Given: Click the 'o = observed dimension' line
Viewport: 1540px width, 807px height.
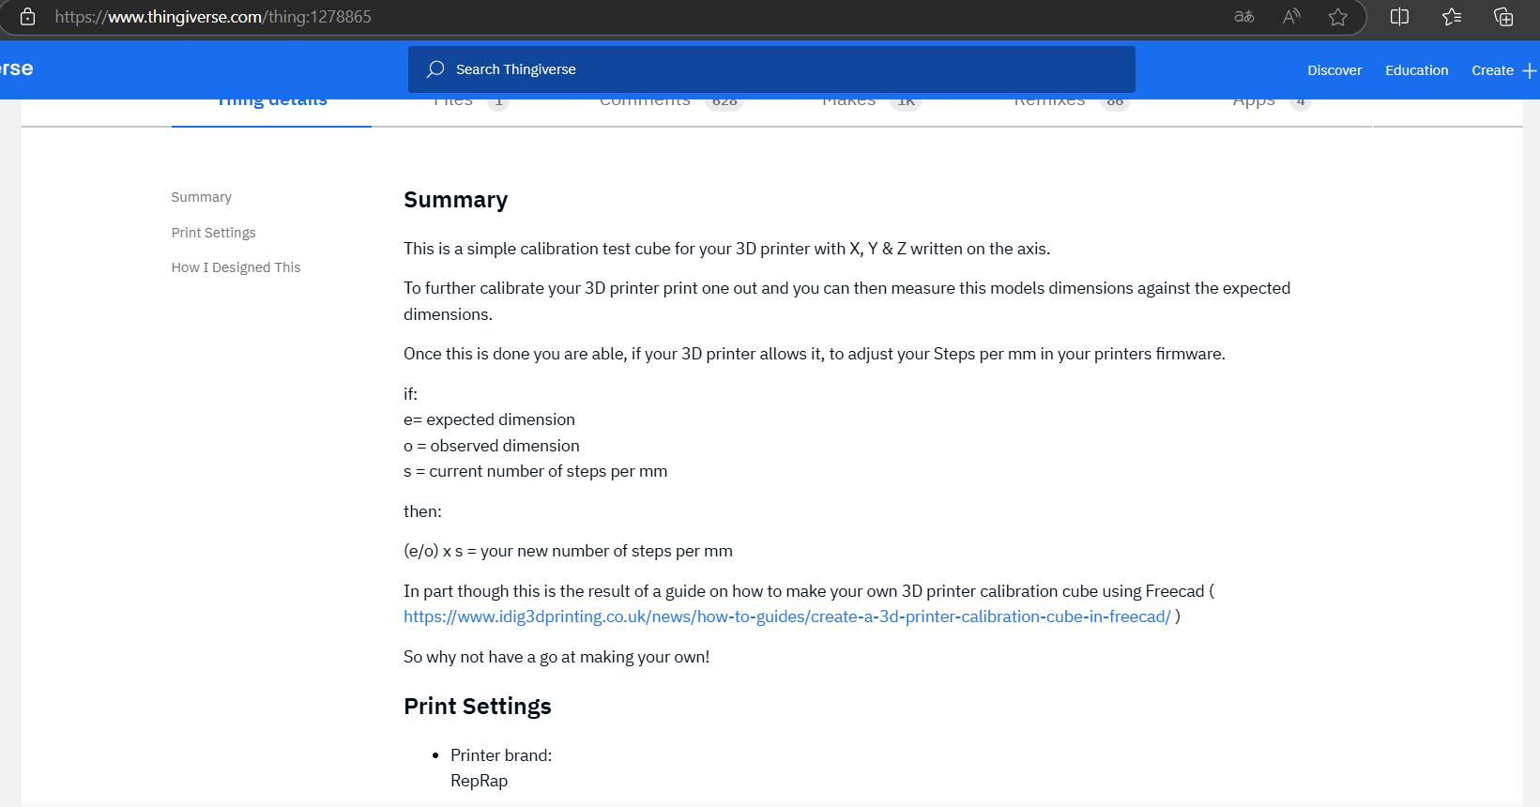Looking at the screenshot, I should [492, 446].
